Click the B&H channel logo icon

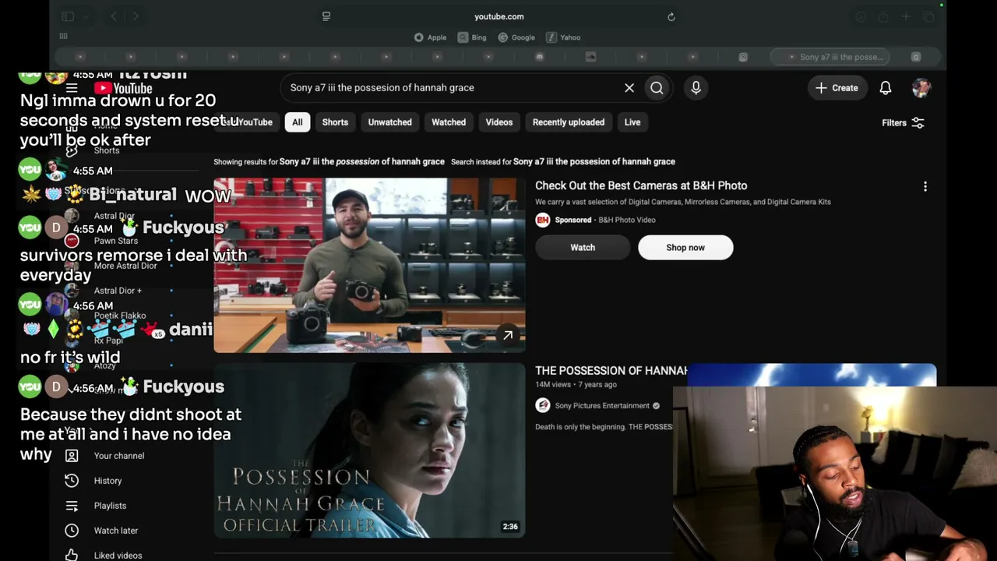[x=543, y=220]
